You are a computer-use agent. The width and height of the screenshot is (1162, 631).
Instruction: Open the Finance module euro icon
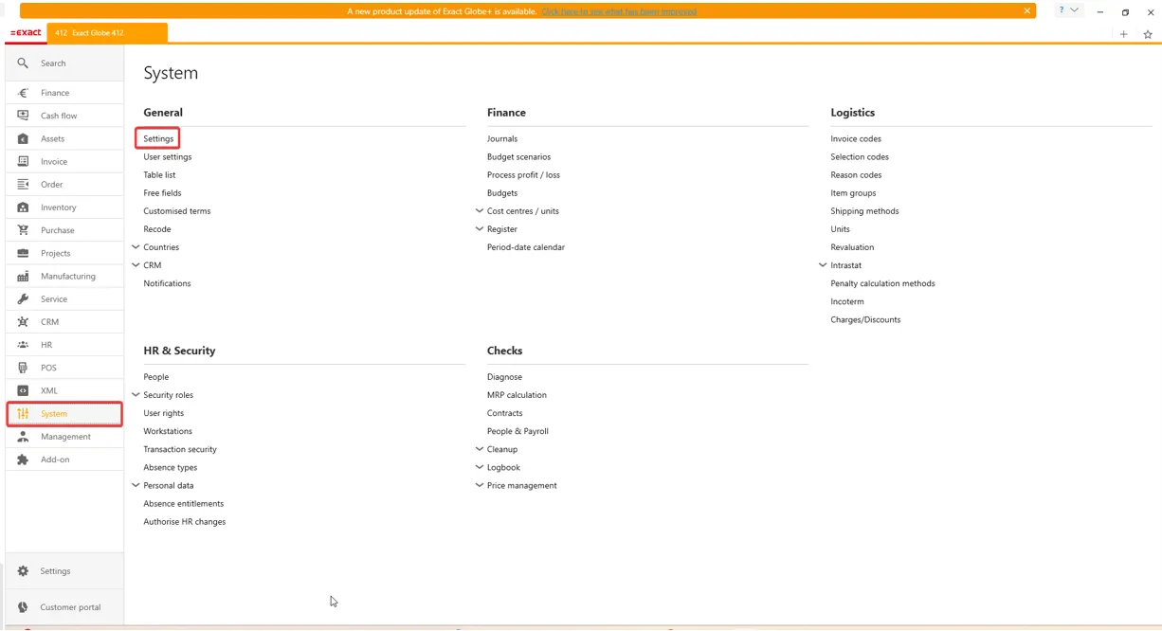pyautogui.click(x=23, y=93)
